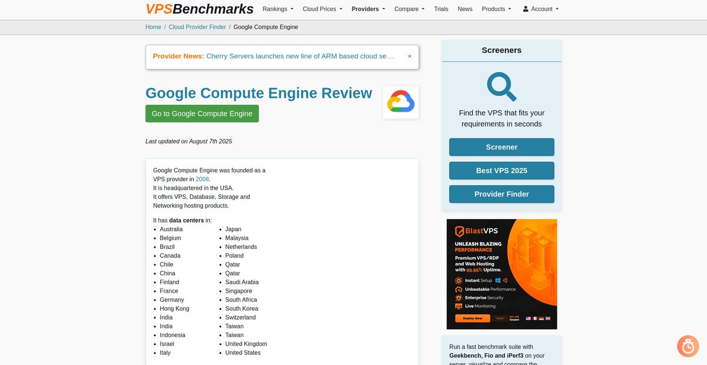707x365 pixels.
Task: Click Italy in data centers list
Action: click(165, 353)
